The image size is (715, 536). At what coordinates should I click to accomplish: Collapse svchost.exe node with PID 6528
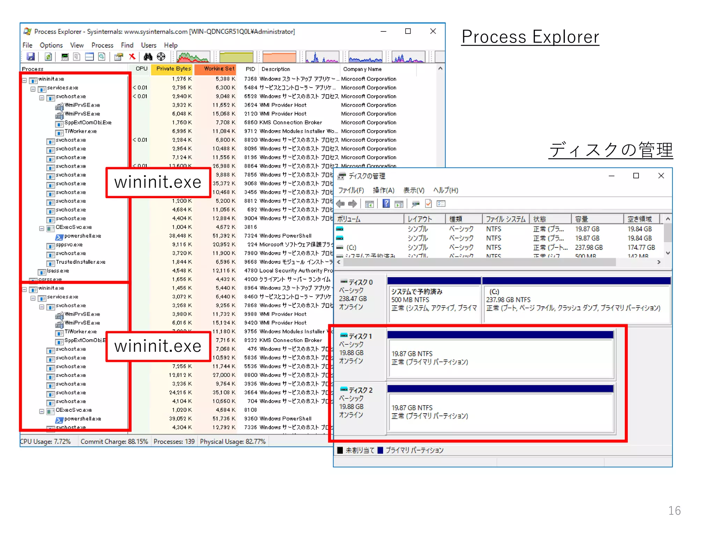tap(42, 98)
